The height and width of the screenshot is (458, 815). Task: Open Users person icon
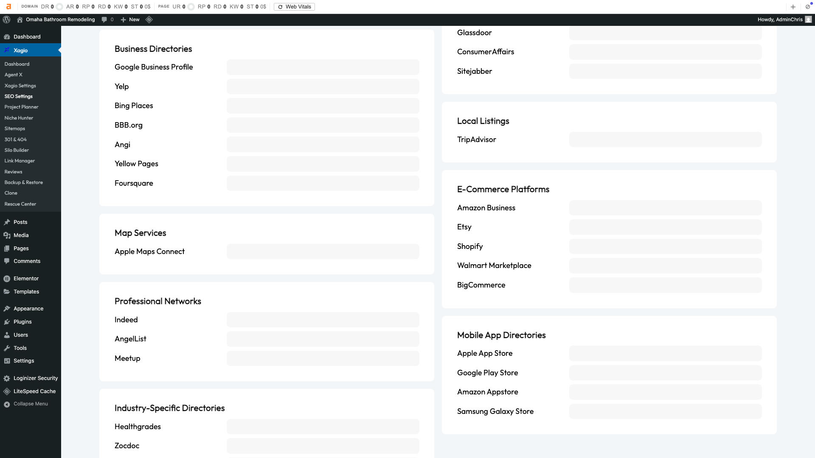pyautogui.click(x=7, y=335)
